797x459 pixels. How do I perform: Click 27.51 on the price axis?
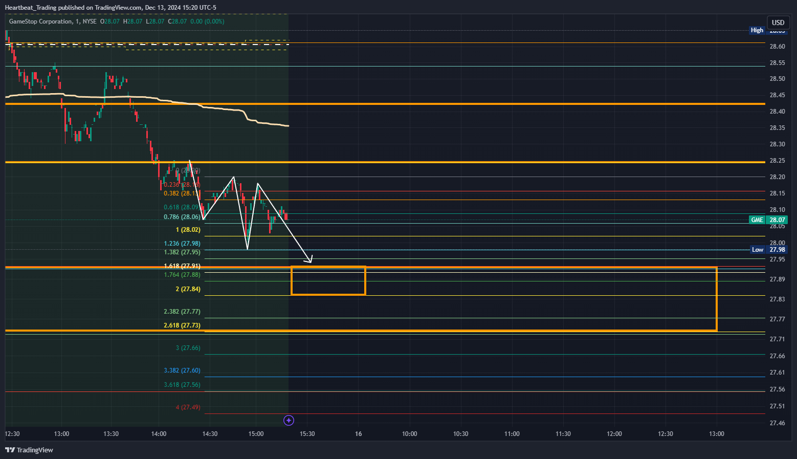(778, 406)
